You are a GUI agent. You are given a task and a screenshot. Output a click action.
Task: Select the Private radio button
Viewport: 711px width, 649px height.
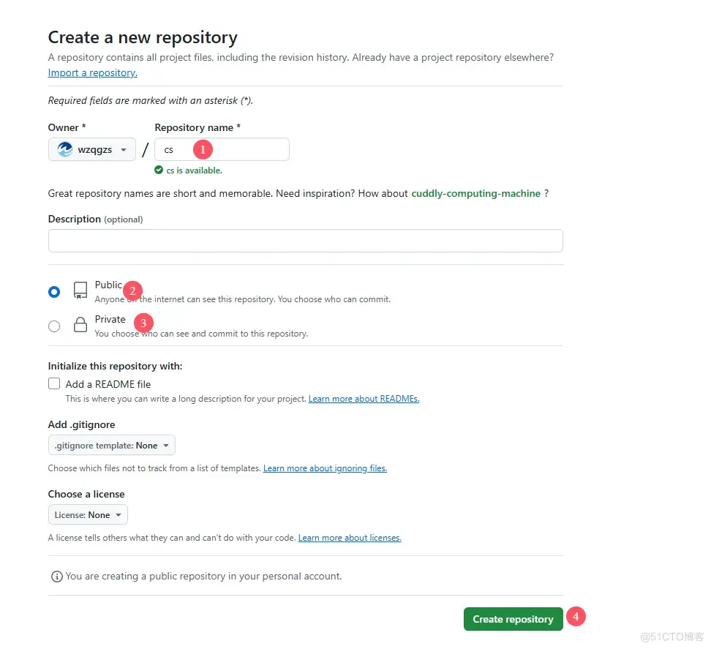(x=54, y=326)
